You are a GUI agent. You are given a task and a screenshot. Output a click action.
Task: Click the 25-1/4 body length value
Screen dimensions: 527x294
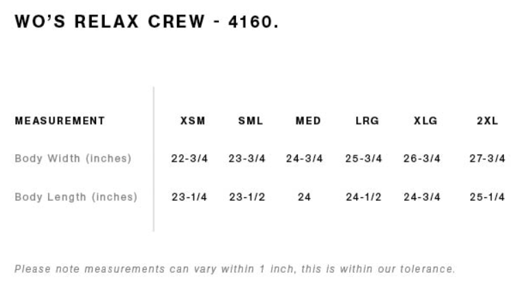(x=487, y=197)
